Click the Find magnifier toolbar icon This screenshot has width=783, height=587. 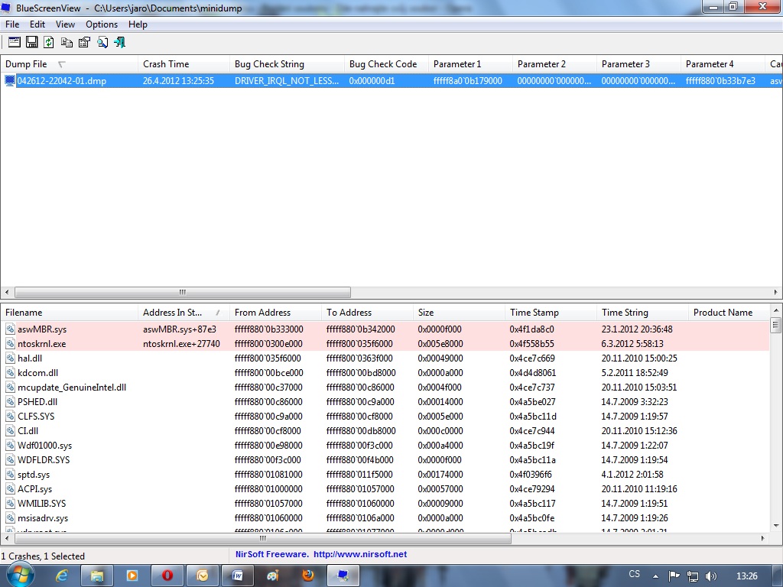(102, 43)
